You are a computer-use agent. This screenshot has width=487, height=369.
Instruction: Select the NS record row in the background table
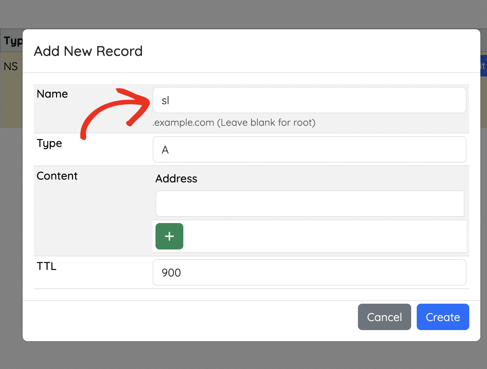click(10, 66)
